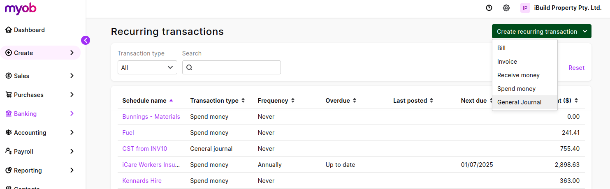This screenshot has width=610, height=189.
Task: Click the 241.41 amount cell
Action: (x=571, y=133)
